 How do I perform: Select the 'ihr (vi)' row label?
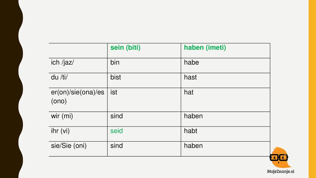(x=78, y=134)
